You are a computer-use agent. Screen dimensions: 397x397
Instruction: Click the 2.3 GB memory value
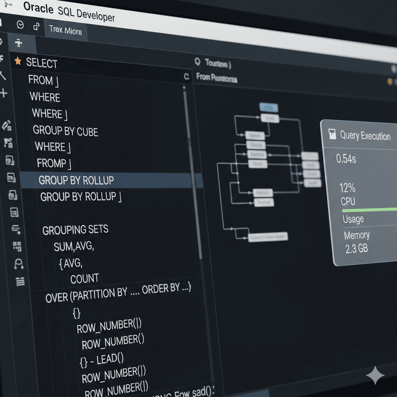pyautogui.click(x=357, y=248)
